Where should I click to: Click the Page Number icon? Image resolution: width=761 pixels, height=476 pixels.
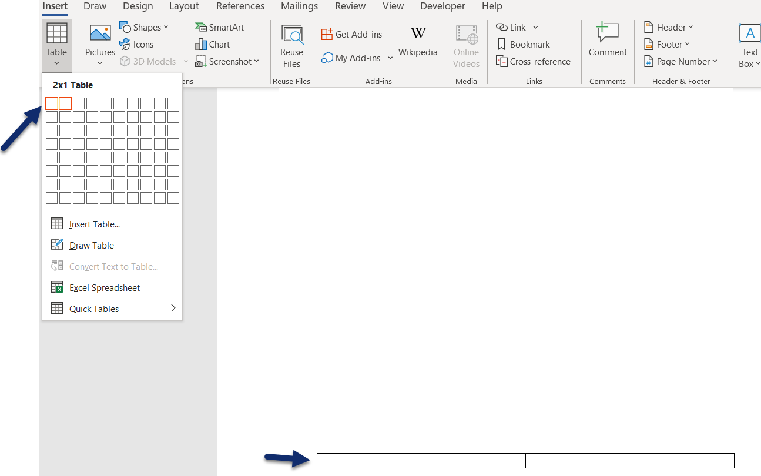click(x=649, y=61)
